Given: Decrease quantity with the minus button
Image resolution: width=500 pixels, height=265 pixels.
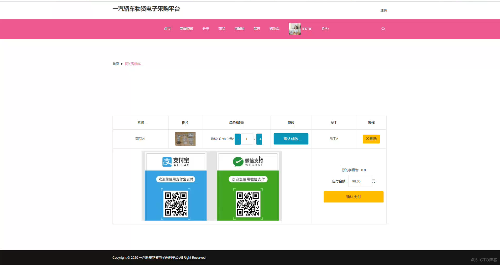Looking at the screenshot, I should 238,139.
